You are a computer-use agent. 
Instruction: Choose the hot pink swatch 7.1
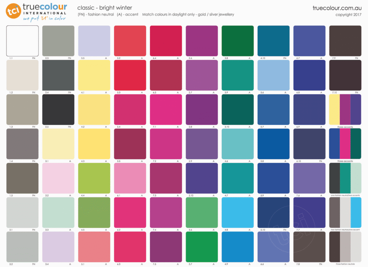tap(166, 109)
